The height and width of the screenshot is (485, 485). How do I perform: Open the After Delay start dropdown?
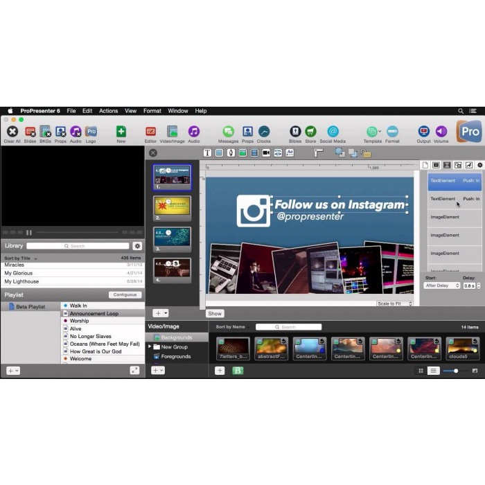(x=442, y=285)
